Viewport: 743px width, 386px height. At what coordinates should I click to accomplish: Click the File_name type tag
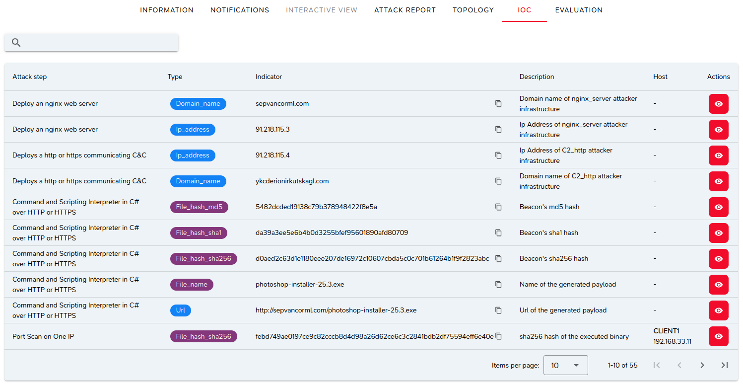[x=192, y=285]
